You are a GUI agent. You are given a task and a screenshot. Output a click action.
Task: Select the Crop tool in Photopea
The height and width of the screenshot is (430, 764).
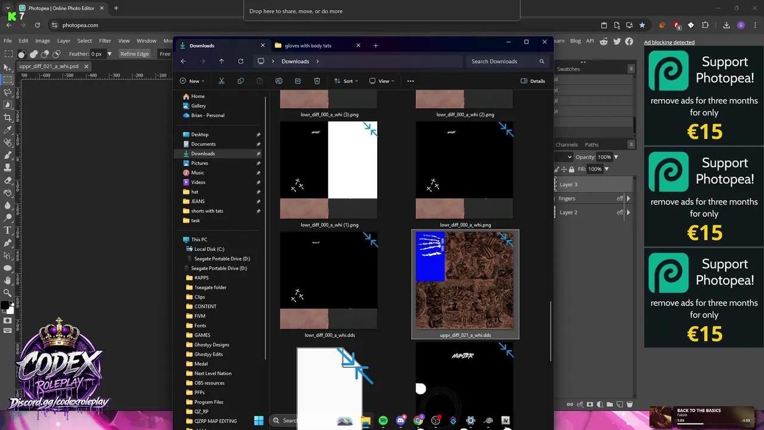tap(8, 117)
